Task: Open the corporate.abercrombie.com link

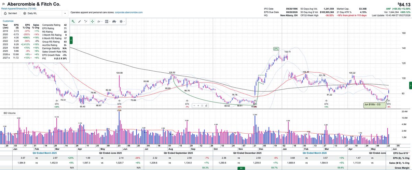Action: tap(128, 12)
